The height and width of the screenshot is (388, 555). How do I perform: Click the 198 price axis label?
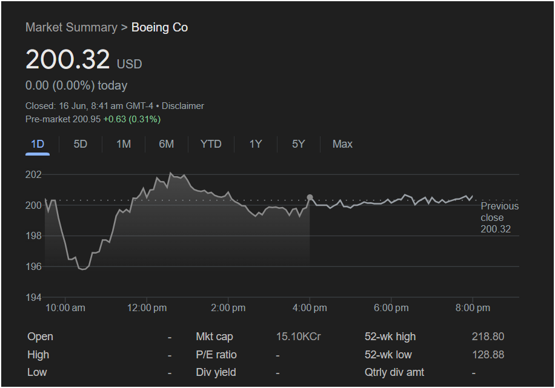point(33,235)
